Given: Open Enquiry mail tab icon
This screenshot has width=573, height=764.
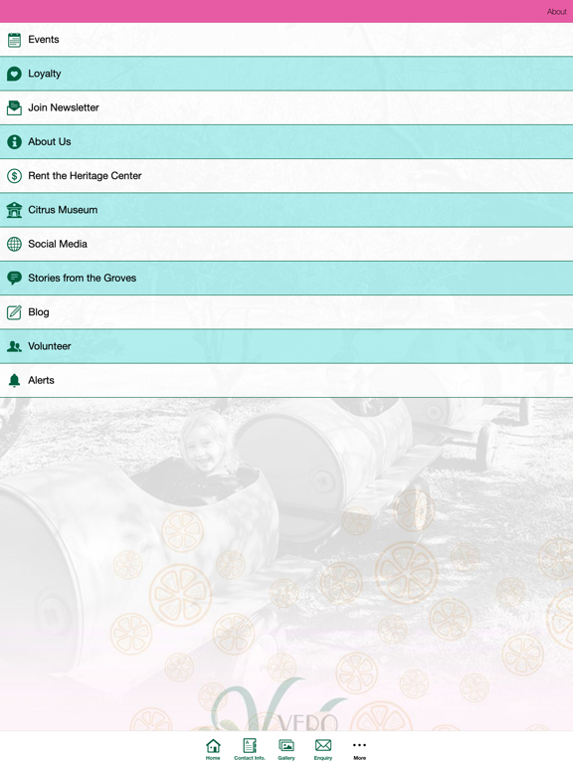Looking at the screenshot, I should tap(323, 745).
